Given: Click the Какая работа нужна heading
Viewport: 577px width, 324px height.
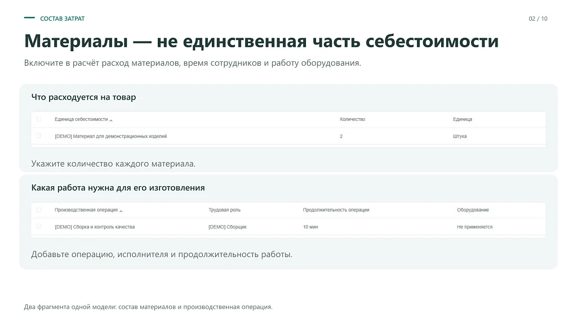Looking at the screenshot, I should click(118, 188).
